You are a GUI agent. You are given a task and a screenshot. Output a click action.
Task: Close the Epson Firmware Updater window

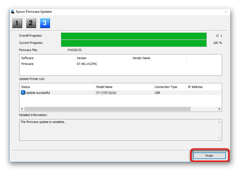(226, 12)
